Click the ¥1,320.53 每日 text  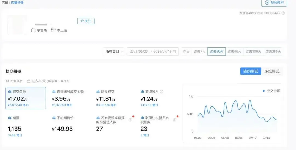pyautogui.click(x=62, y=105)
